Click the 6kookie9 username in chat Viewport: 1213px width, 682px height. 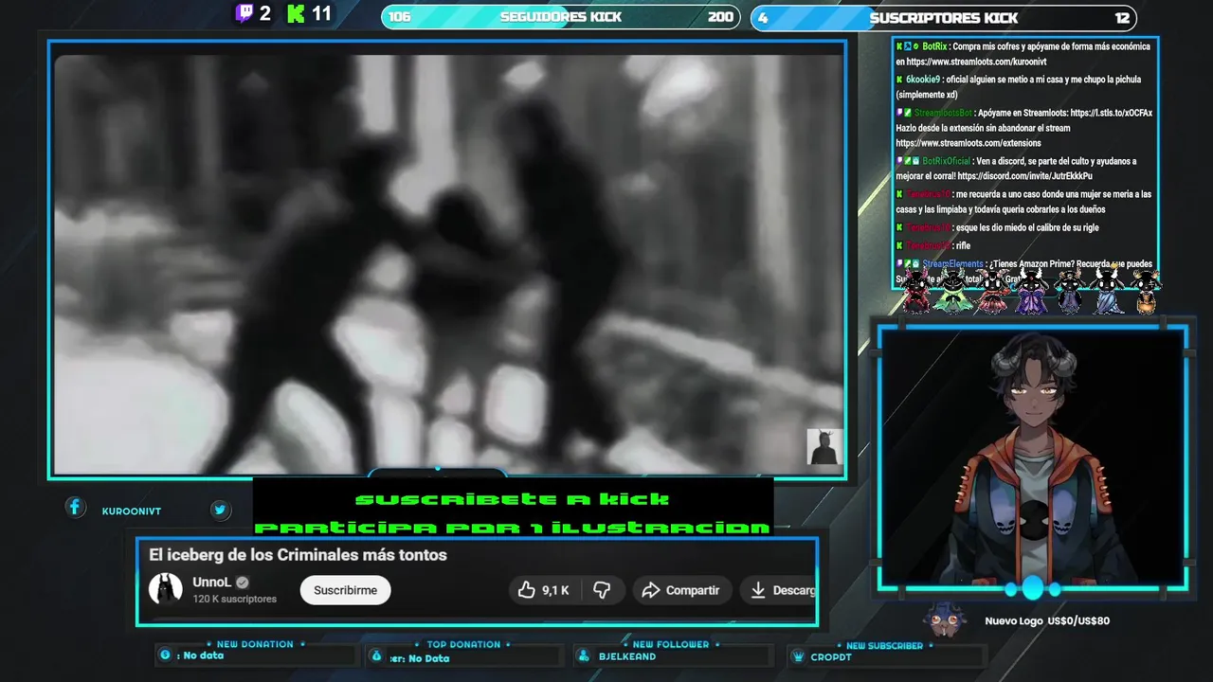click(923, 80)
